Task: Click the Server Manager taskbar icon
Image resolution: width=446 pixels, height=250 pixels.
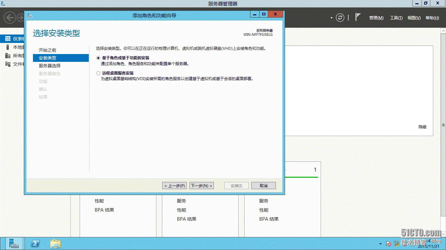Action: (14, 243)
